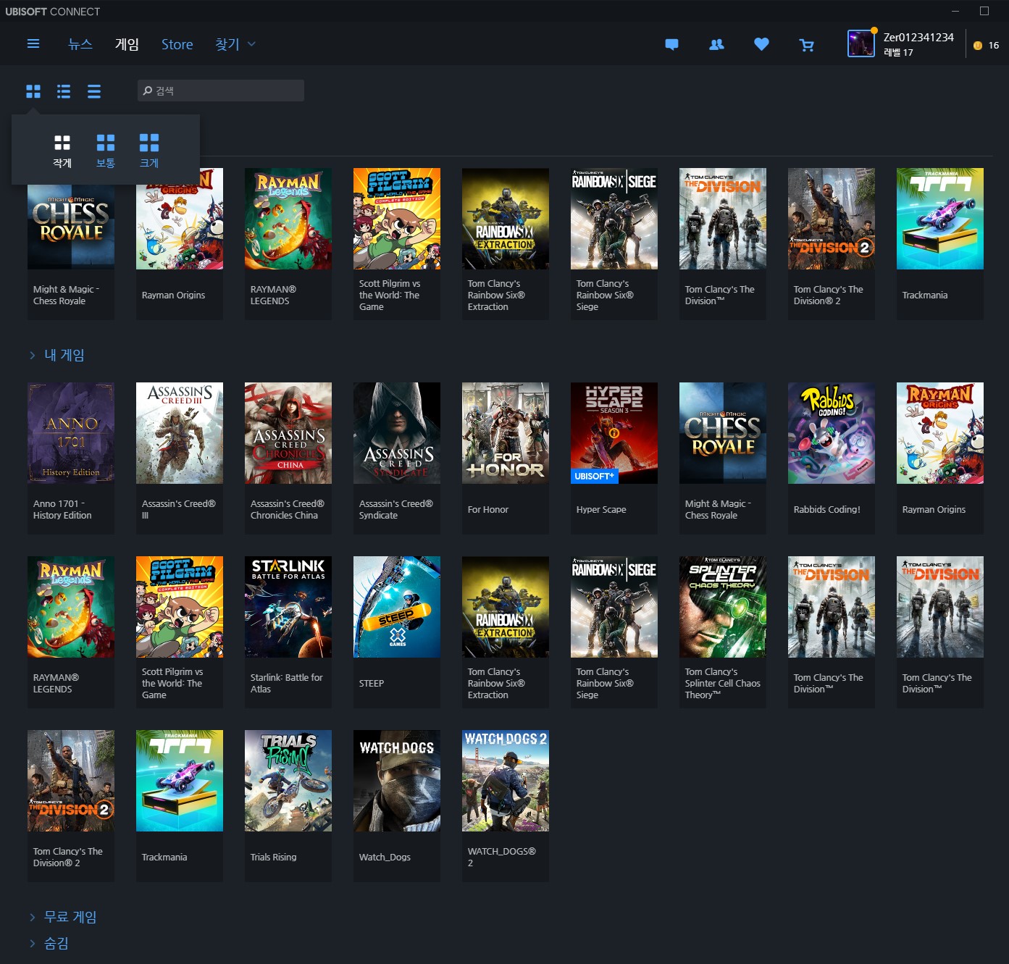The width and height of the screenshot is (1009, 964).
Task: Open Trackmania cover in top row
Action: (940, 219)
